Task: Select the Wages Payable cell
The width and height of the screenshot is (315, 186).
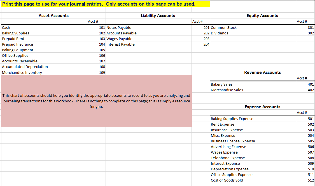Action: pos(149,39)
